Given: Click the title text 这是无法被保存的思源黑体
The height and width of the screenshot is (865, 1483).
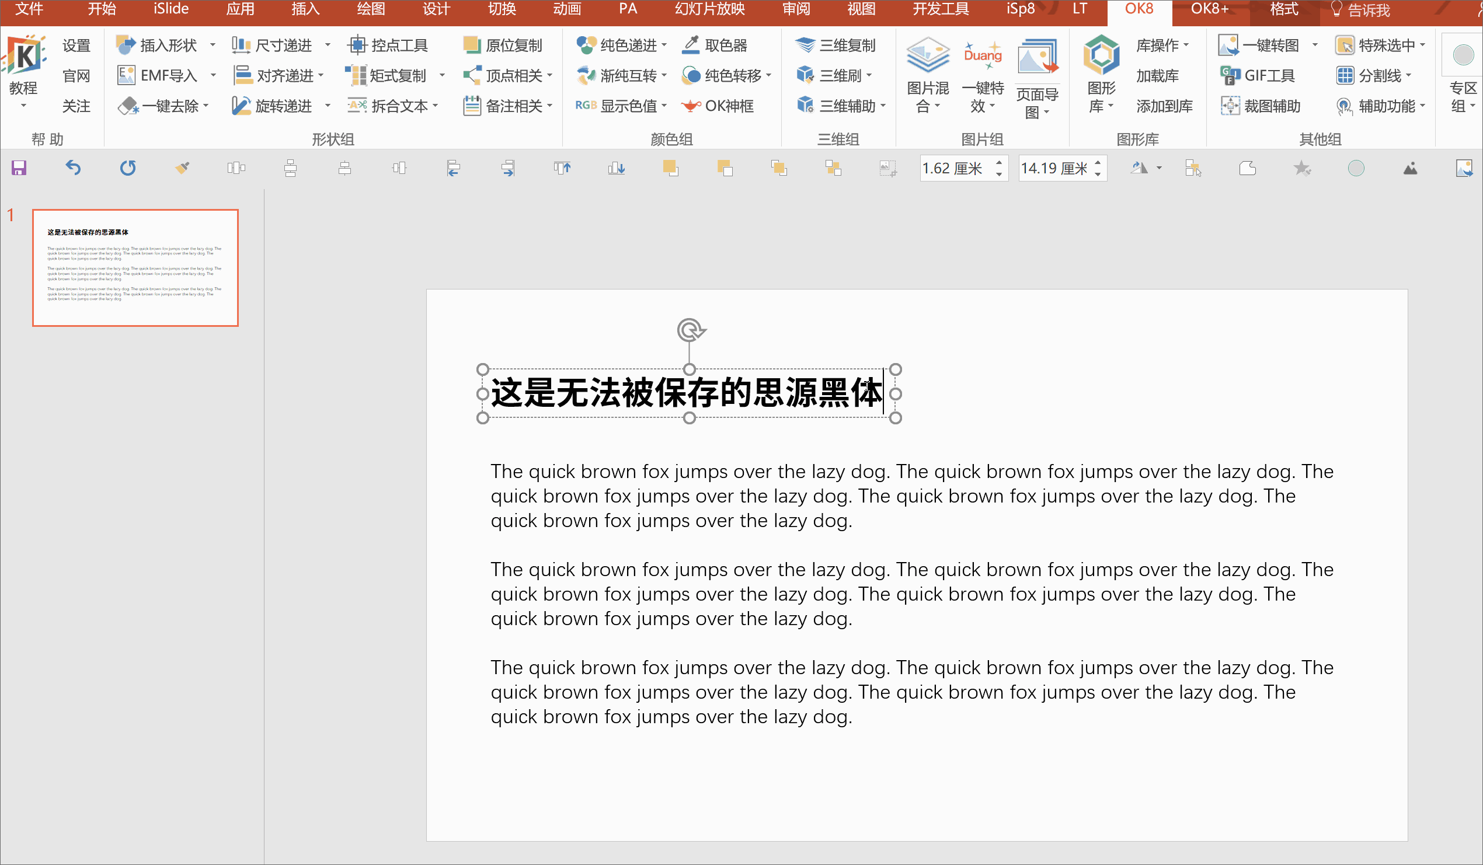Looking at the screenshot, I should click(x=687, y=392).
